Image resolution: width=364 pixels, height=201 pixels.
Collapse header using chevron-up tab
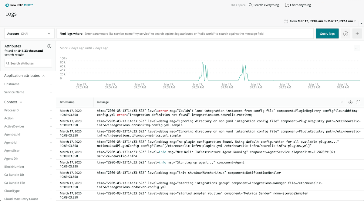tap(361, 23)
